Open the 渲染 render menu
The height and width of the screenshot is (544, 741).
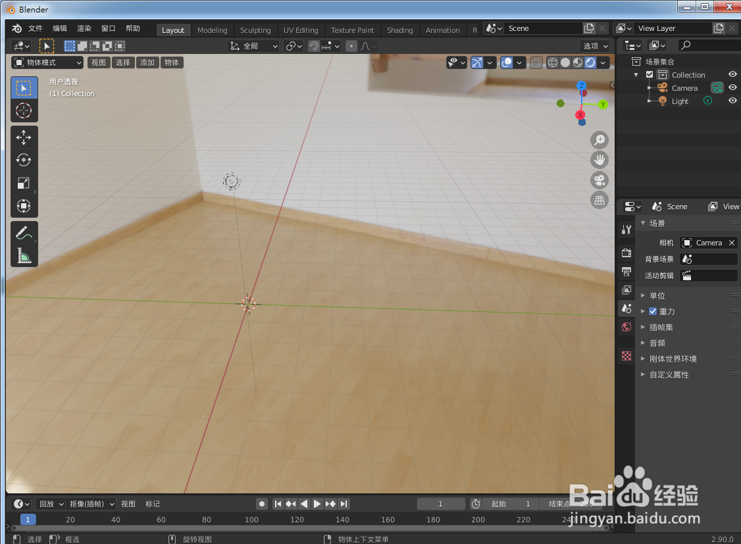click(x=84, y=28)
